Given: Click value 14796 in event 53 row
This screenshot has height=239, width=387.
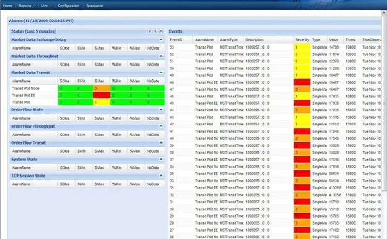Looking at the screenshot, I should tap(334, 47).
